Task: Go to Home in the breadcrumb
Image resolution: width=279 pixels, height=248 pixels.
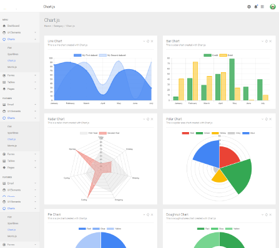Action: pyautogui.click(x=47, y=26)
